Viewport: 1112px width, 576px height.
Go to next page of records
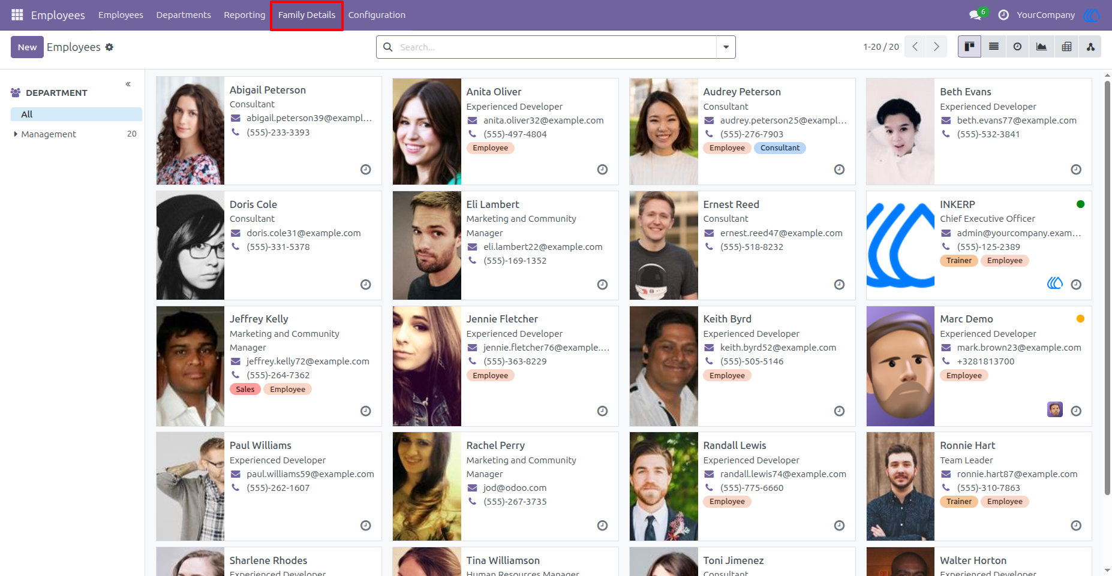936,47
